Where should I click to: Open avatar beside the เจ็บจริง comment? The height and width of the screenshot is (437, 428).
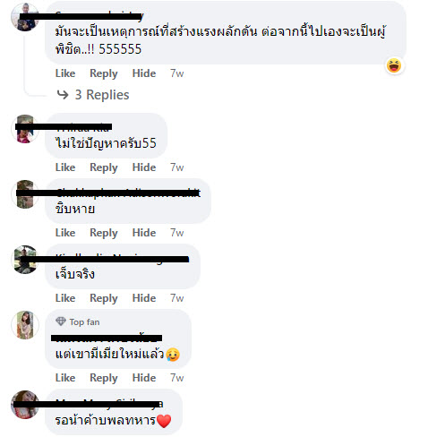(25, 260)
